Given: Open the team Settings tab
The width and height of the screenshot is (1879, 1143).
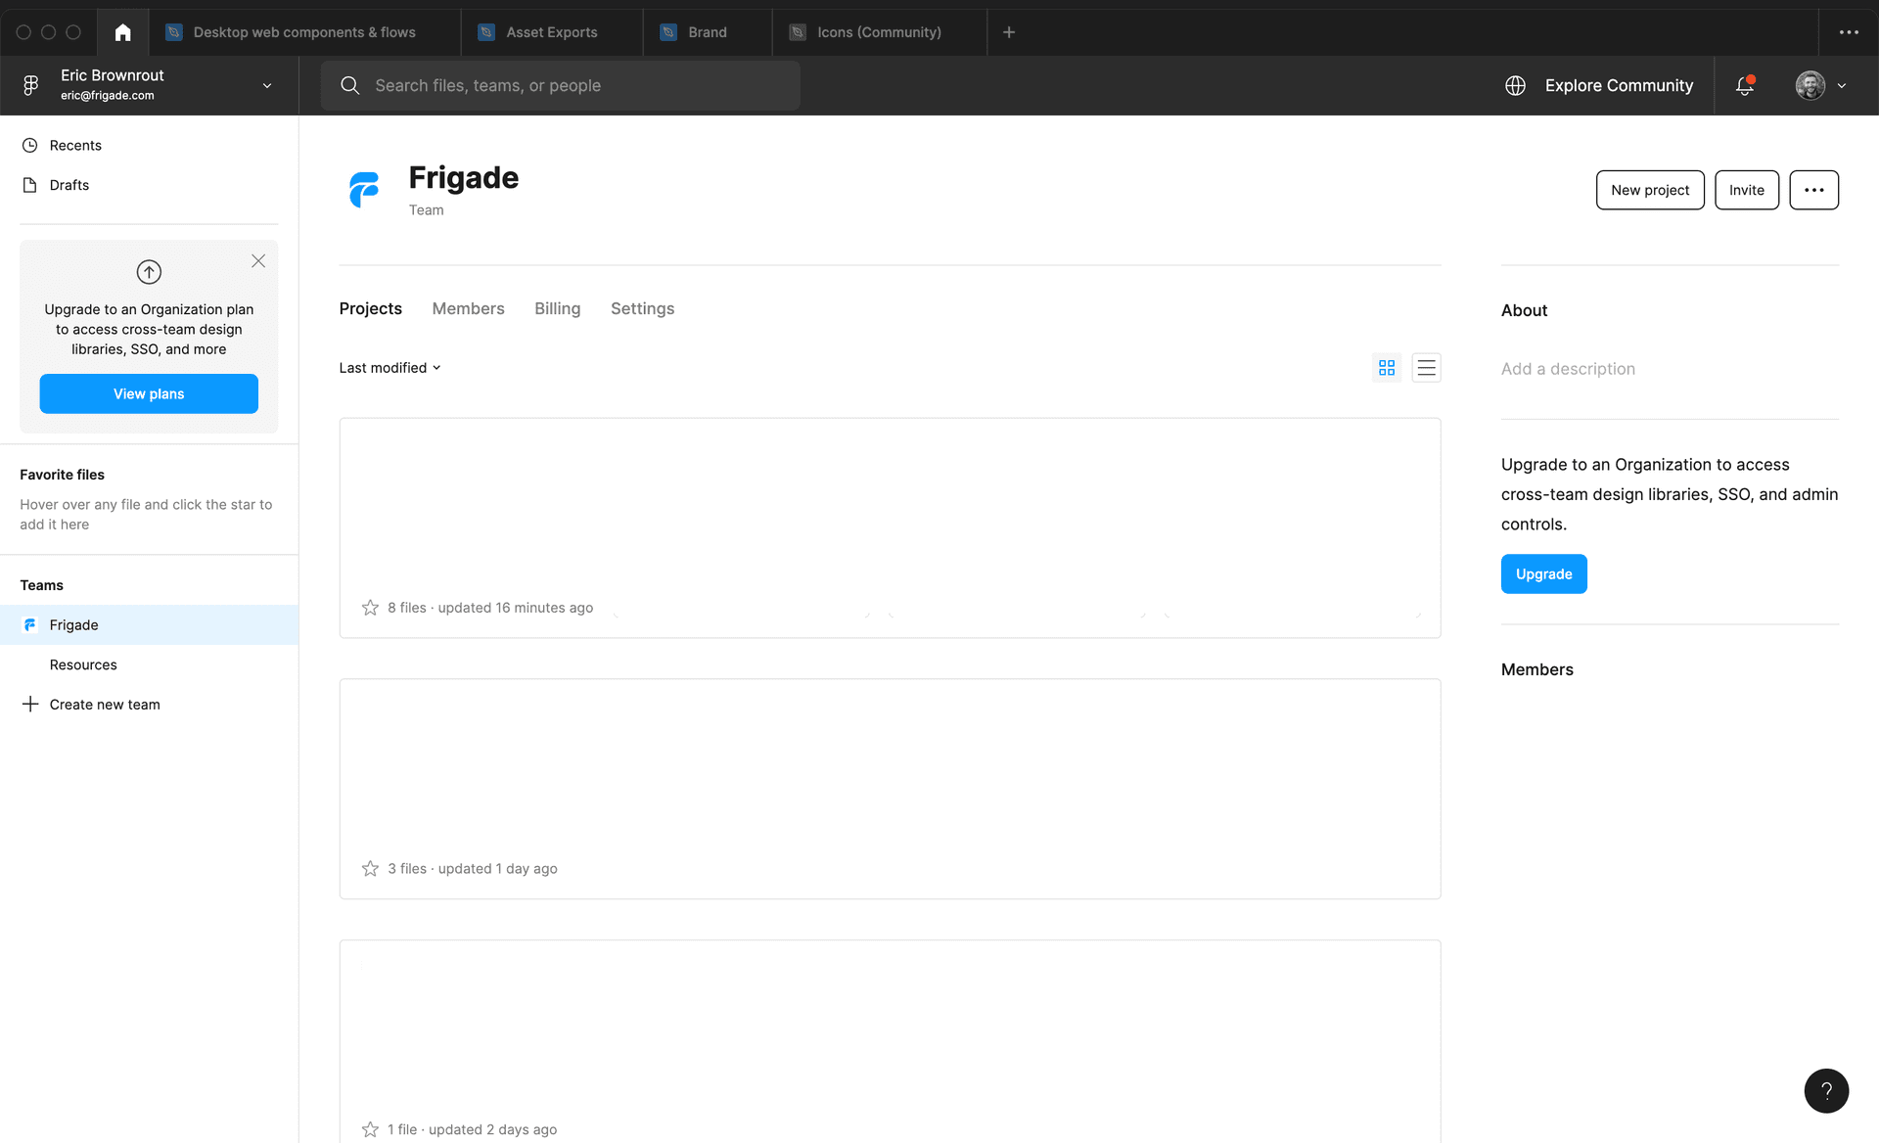Looking at the screenshot, I should (642, 308).
